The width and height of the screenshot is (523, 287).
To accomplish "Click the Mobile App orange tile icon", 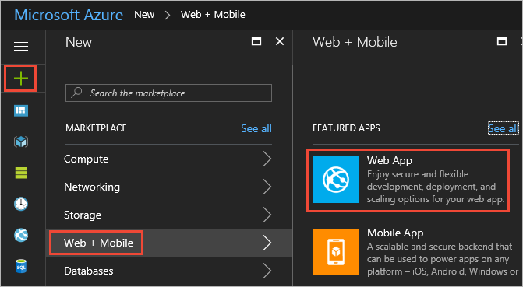I will click(336, 252).
